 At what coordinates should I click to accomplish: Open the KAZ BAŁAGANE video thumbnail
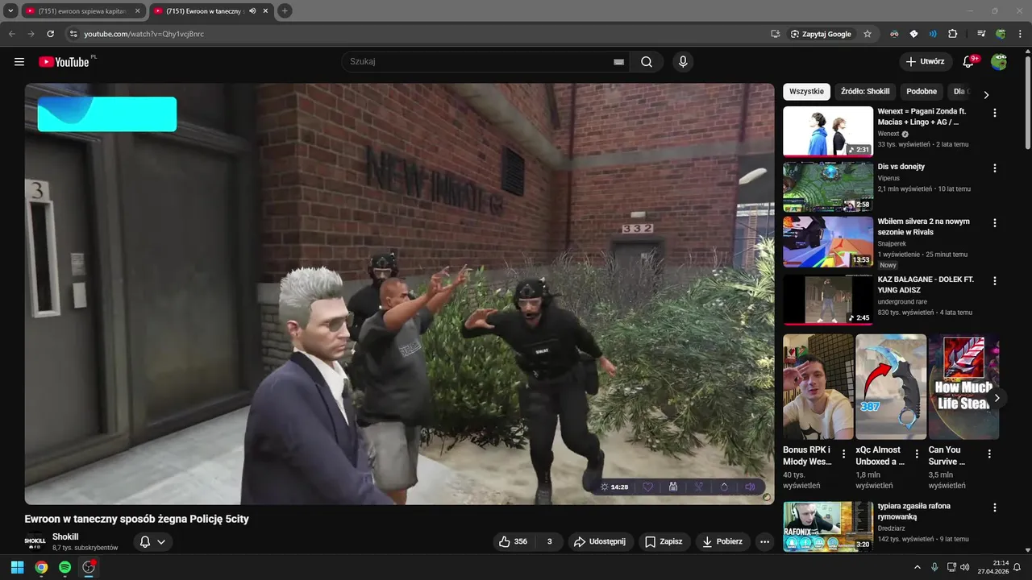point(828,299)
